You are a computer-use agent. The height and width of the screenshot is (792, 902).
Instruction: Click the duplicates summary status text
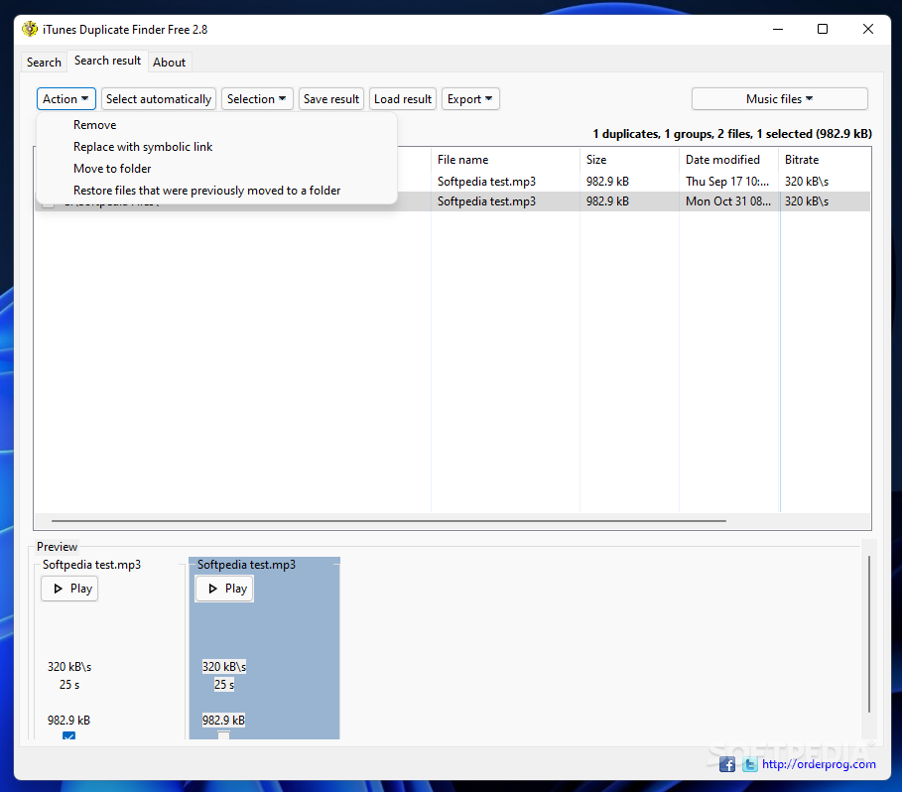pos(732,133)
